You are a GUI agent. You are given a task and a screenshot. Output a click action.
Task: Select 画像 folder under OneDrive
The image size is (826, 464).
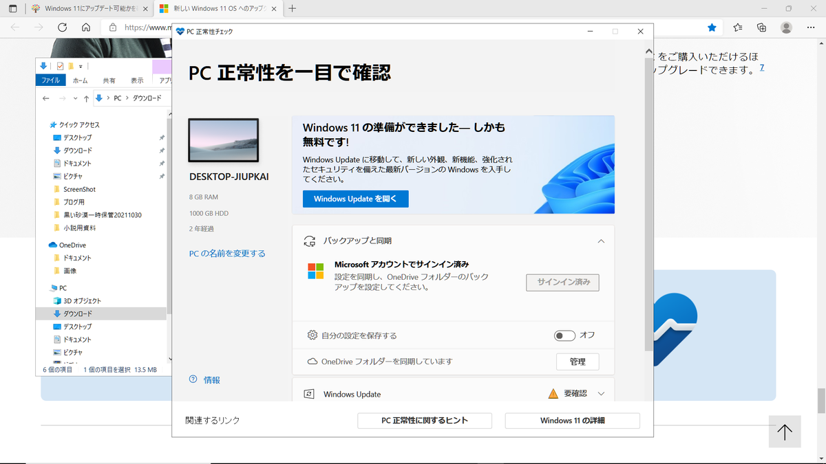70,271
